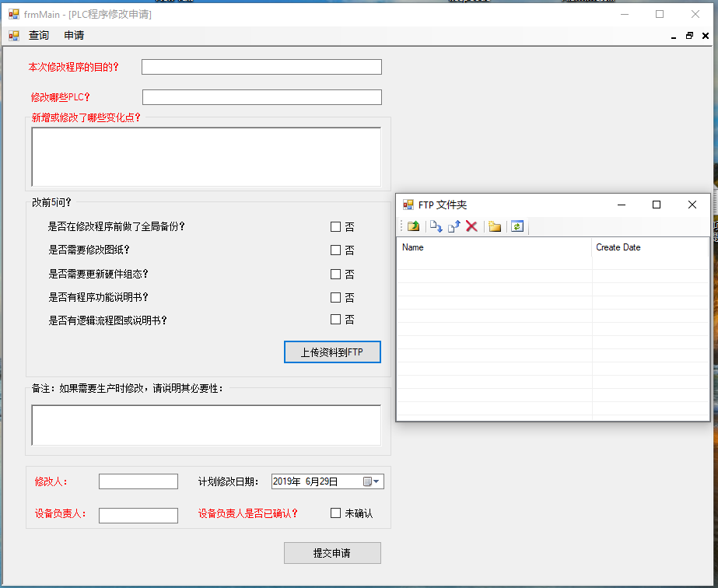Click the 提交申请 button

332,553
